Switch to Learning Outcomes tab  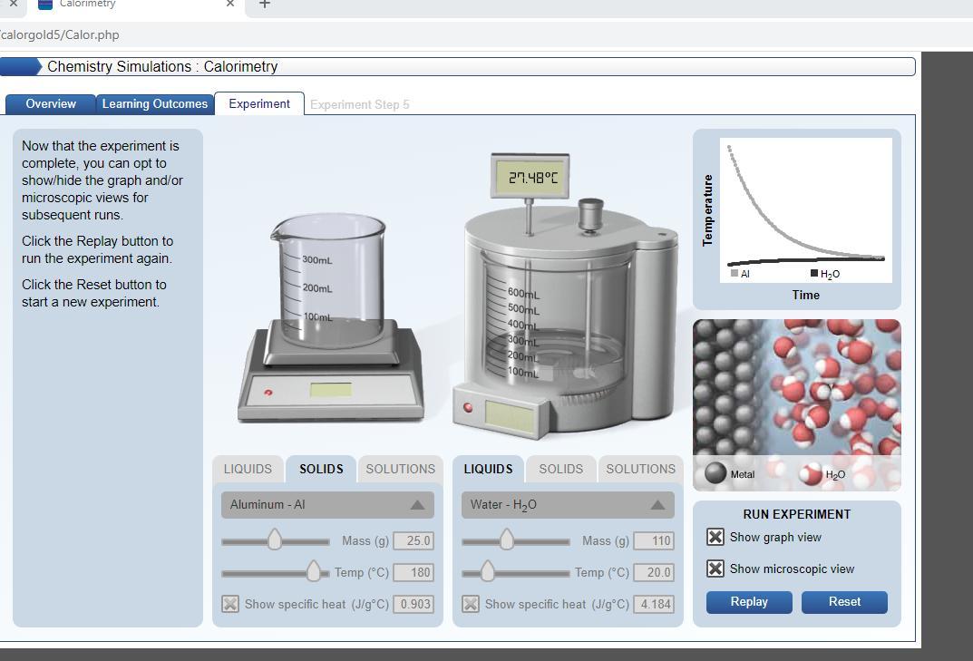click(154, 103)
